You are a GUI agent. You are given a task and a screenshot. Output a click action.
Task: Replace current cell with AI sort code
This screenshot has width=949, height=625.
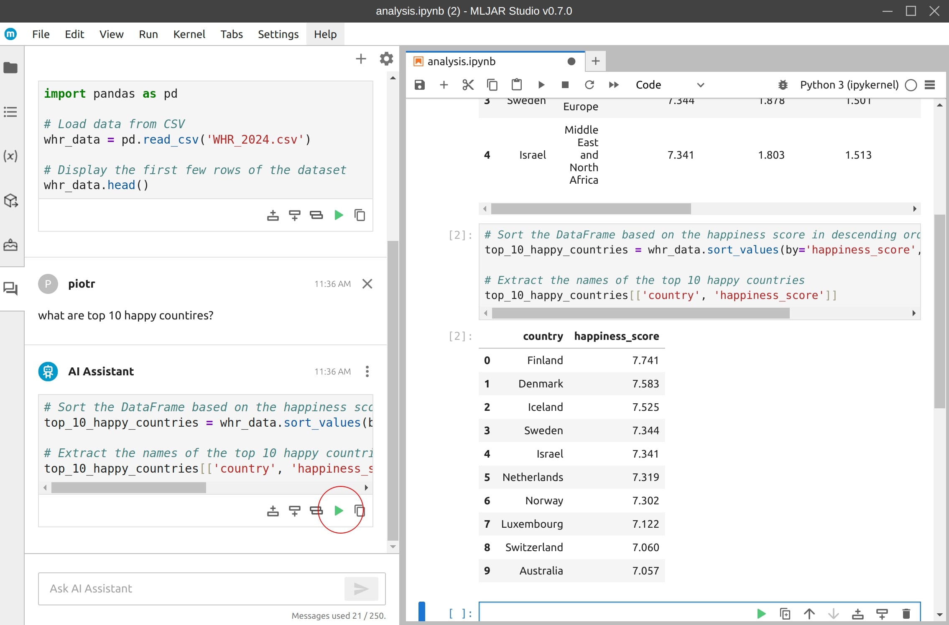[316, 510]
